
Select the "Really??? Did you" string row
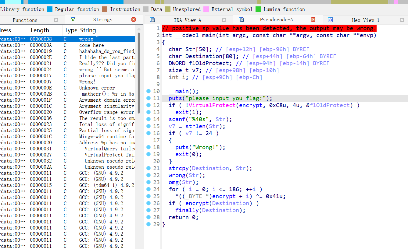pyautogui.click(x=67, y=63)
